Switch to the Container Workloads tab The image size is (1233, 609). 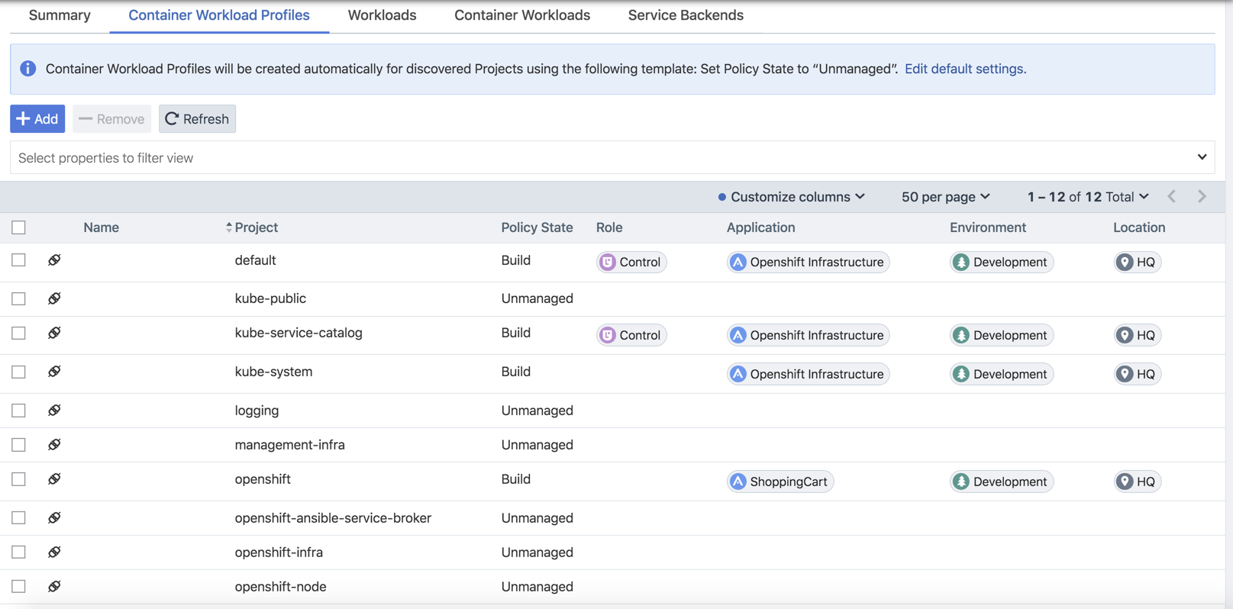521,15
